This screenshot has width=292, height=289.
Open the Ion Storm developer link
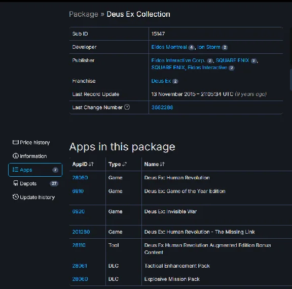pos(208,47)
